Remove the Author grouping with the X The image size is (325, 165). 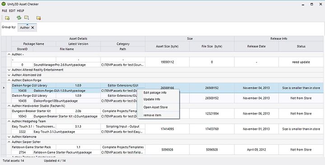tap(32, 28)
